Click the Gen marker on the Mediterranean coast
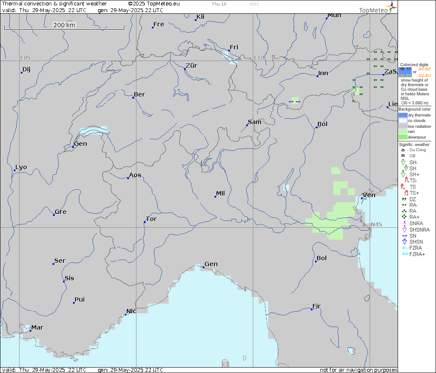The image size is (436, 373). (x=204, y=267)
